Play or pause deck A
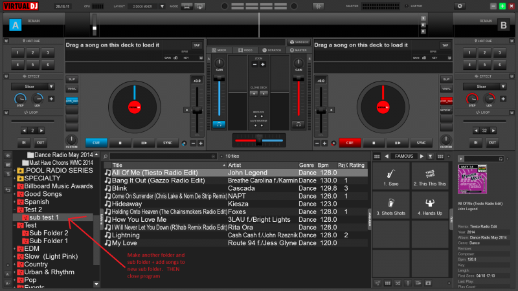 click(x=144, y=143)
